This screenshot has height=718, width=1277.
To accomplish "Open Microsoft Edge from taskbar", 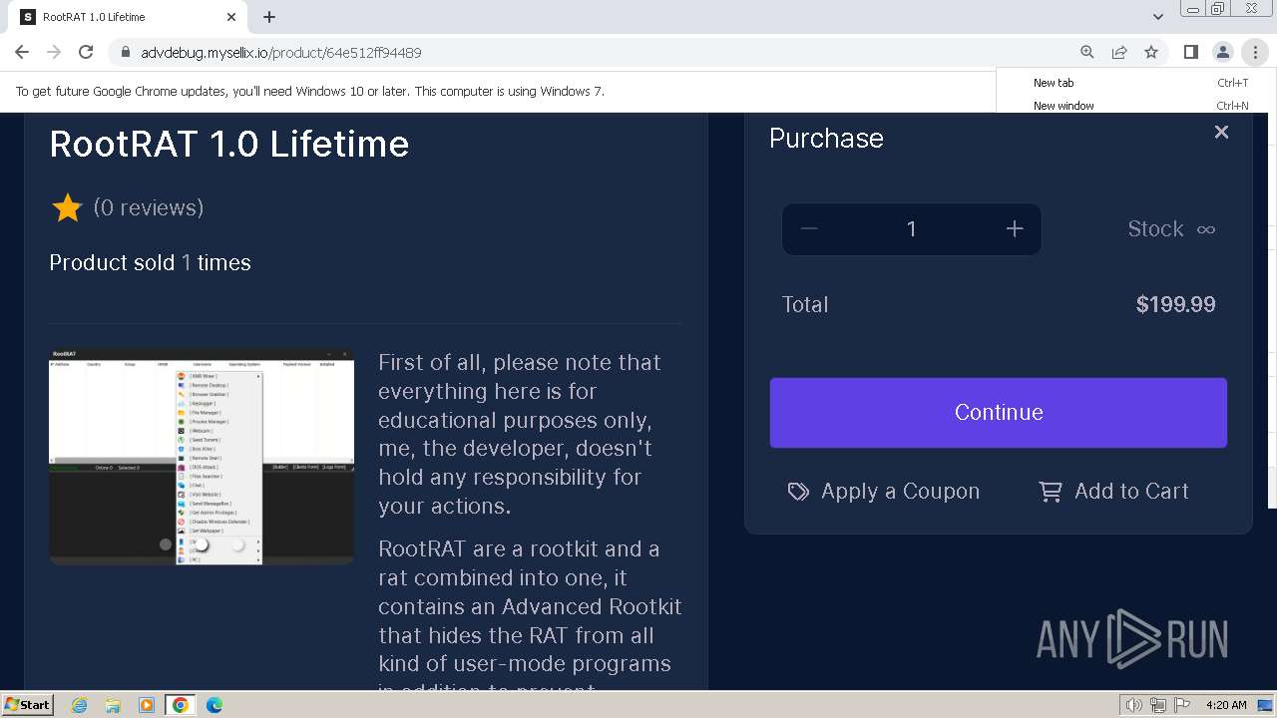I will (x=214, y=705).
